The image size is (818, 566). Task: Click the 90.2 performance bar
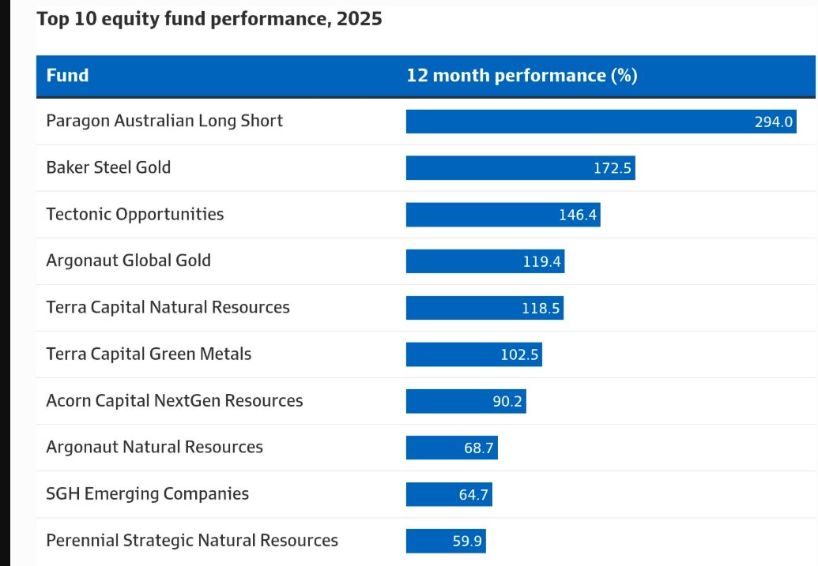click(466, 401)
